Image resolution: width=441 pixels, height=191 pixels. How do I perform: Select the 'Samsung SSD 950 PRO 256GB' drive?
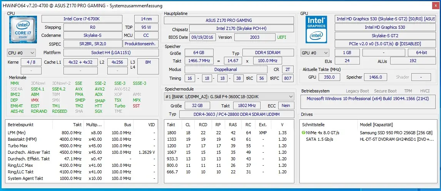pos(396,133)
